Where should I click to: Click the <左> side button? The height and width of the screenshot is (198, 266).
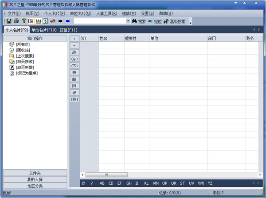pyautogui.click(x=74, y=59)
